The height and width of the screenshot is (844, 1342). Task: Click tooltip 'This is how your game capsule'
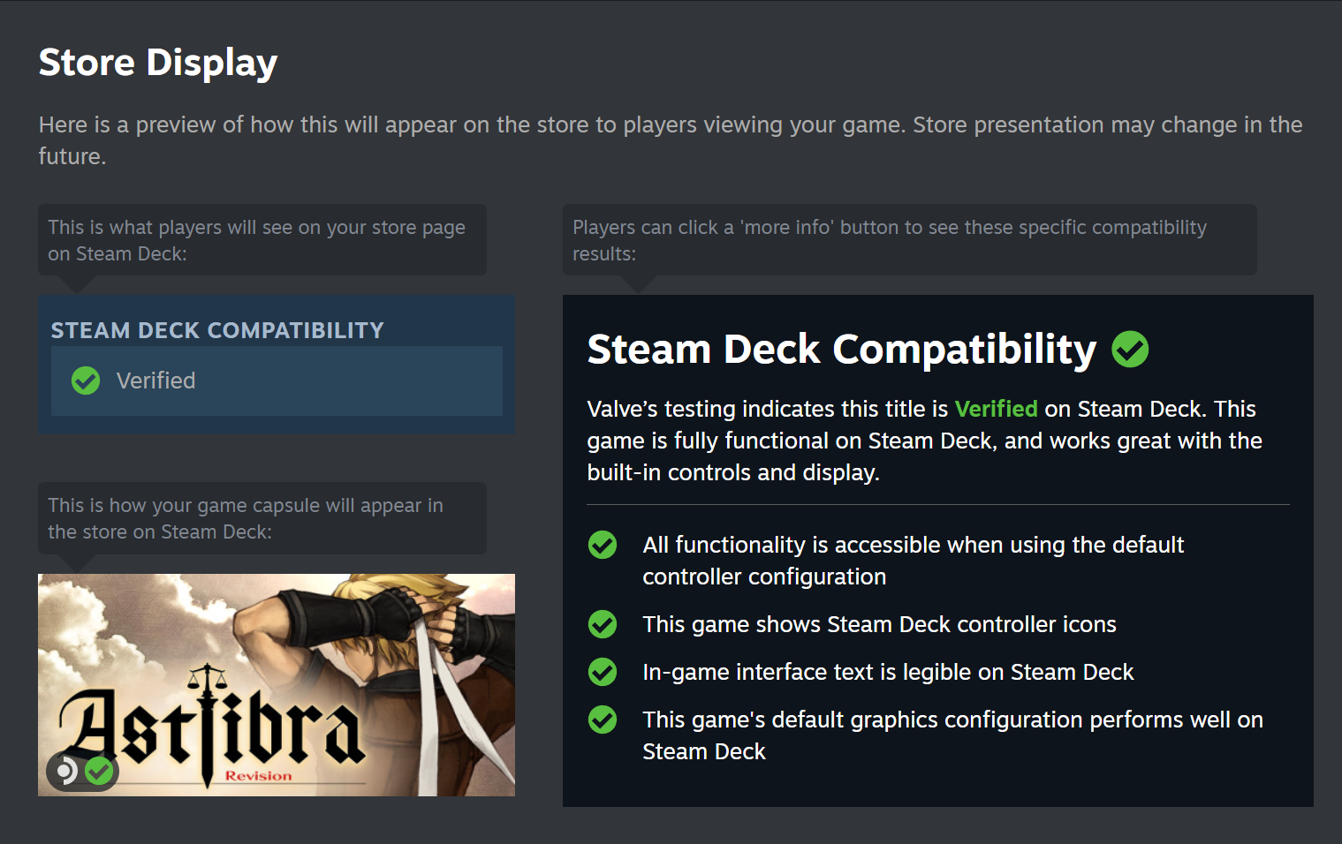tap(262, 518)
